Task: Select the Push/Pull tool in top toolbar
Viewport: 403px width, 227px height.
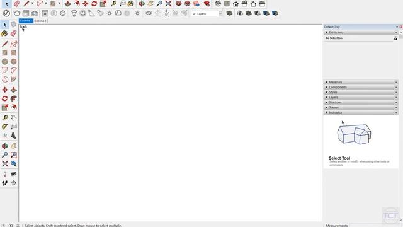Action: click(67, 4)
